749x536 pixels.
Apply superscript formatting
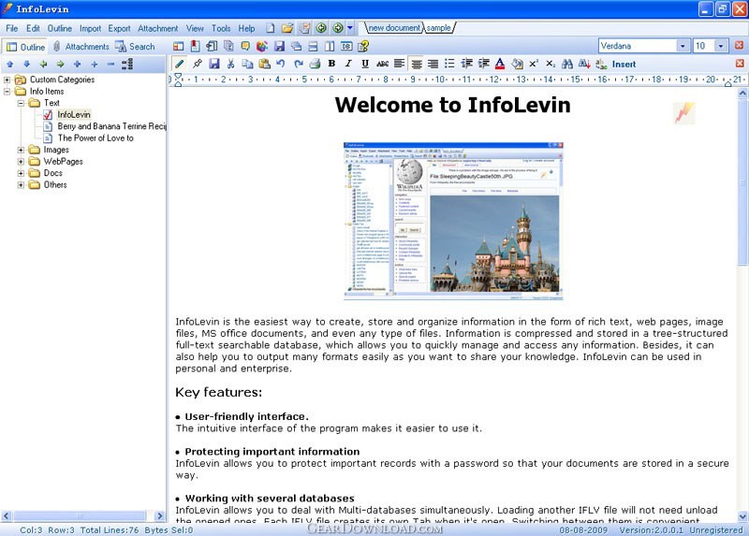(534, 64)
